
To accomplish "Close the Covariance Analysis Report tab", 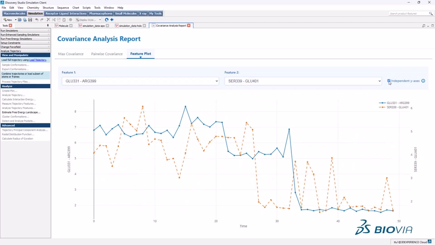I will click(189, 25).
